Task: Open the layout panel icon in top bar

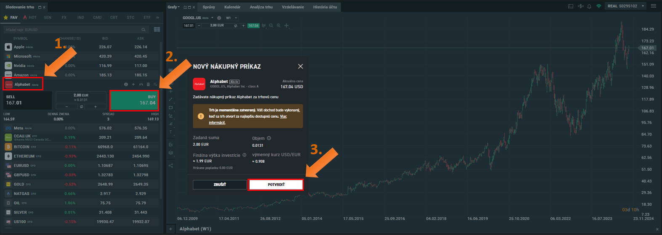Action: point(571,6)
